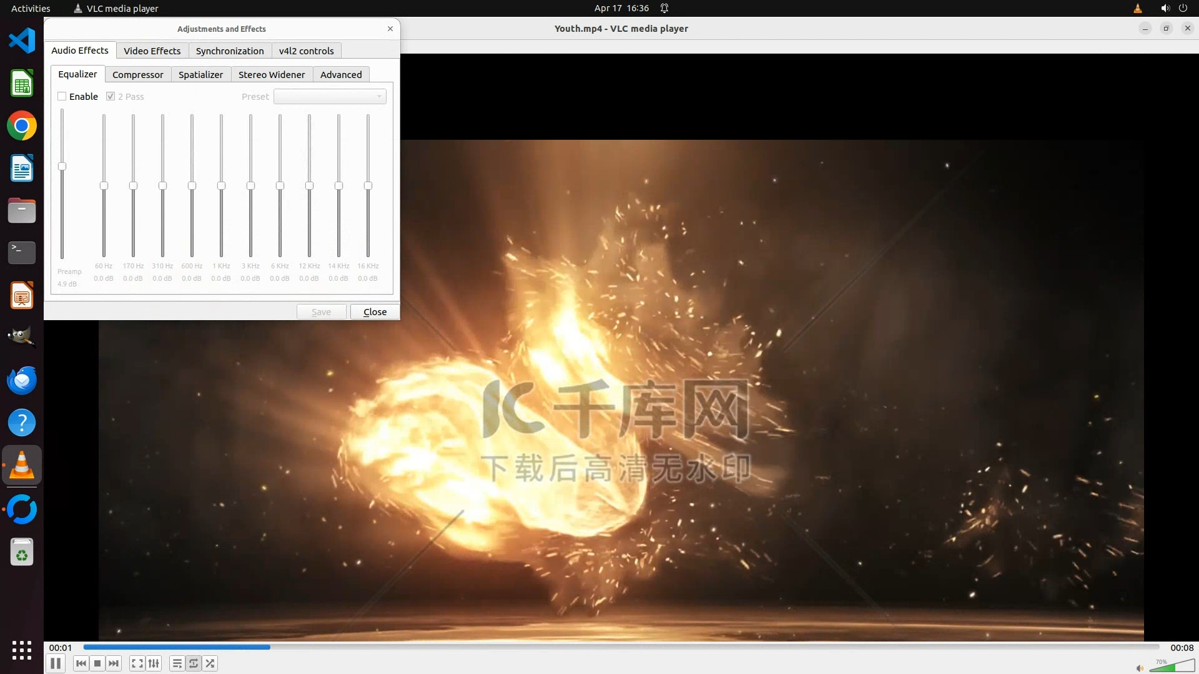This screenshot has height=674, width=1199.
Task: Click the Preamp slider handle
Action: coord(62,166)
